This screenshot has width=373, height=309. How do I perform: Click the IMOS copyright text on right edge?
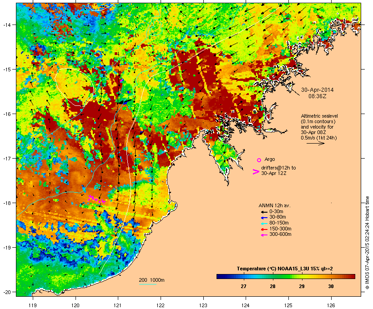click(367, 243)
